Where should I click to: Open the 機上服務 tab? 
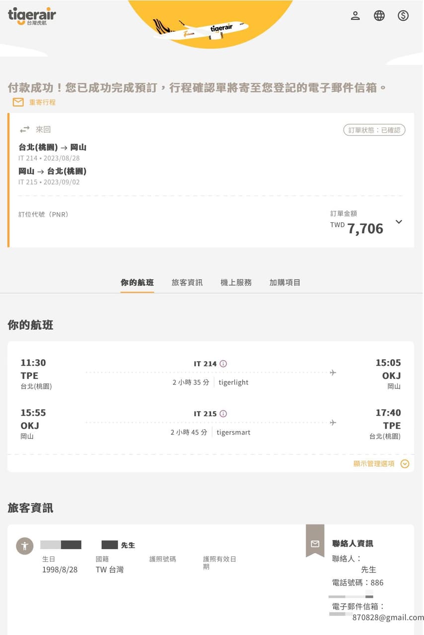236,282
